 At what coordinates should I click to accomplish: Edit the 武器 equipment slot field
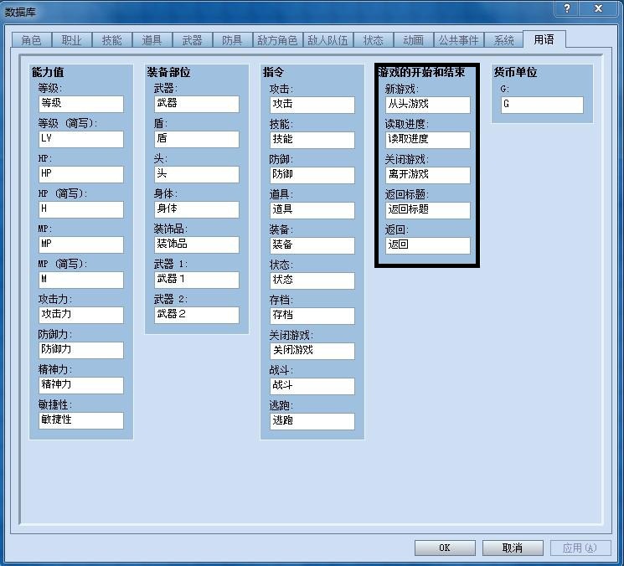[x=197, y=104]
